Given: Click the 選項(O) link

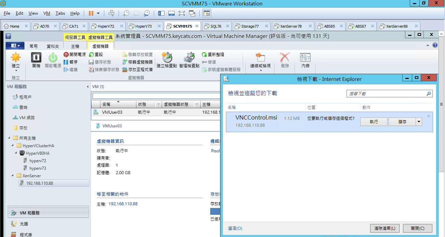Looking at the screenshot, I should (x=235, y=228).
